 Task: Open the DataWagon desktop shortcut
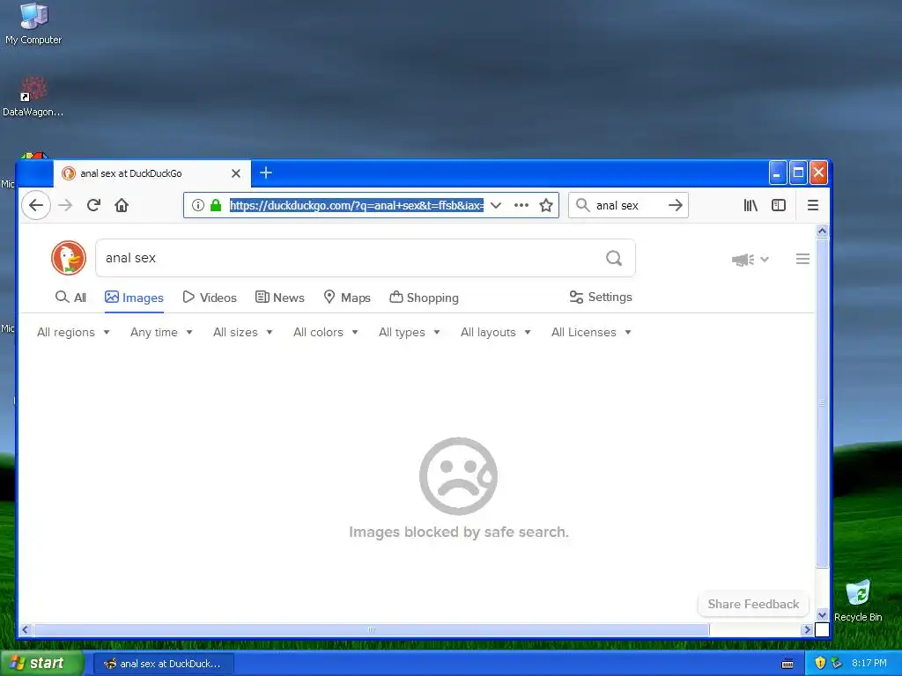[33, 97]
